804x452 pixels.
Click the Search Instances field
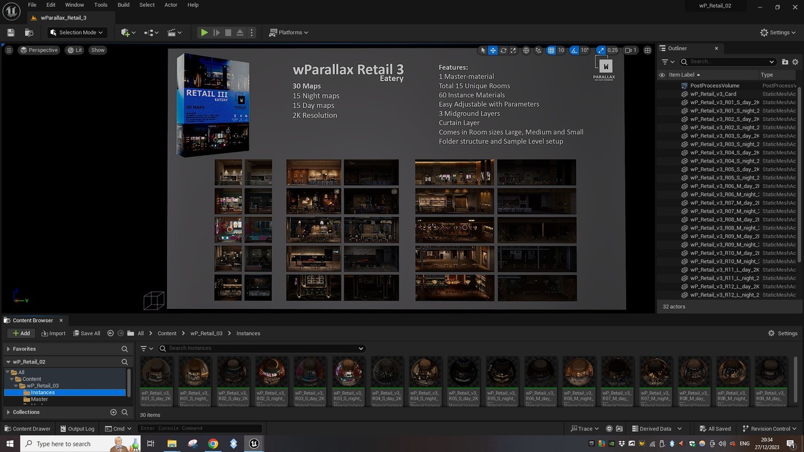pos(261,348)
